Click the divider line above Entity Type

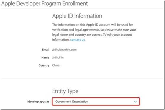tap(82, 78)
